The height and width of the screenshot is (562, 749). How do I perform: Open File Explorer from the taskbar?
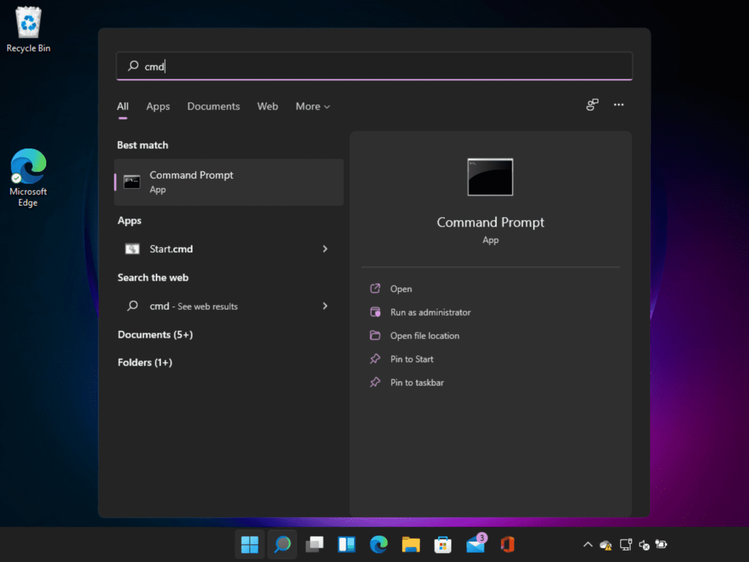coord(411,544)
